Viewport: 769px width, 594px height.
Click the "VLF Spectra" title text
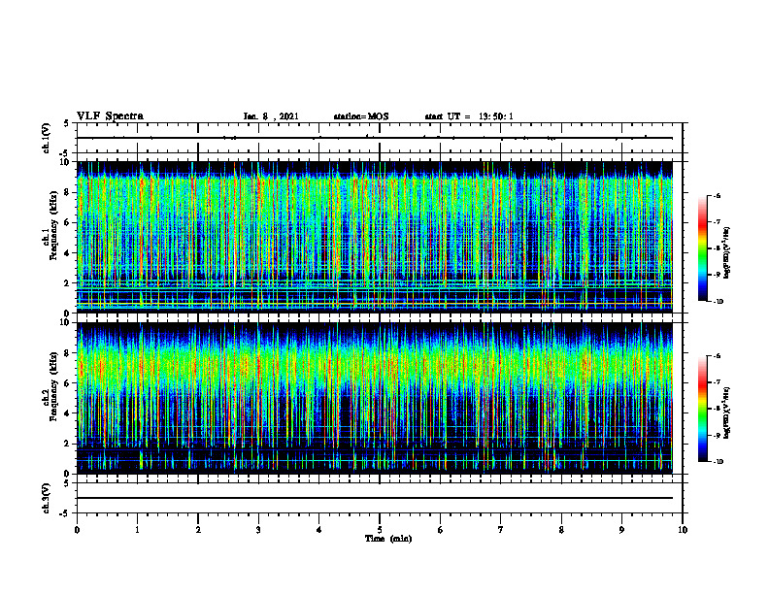pos(110,116)
